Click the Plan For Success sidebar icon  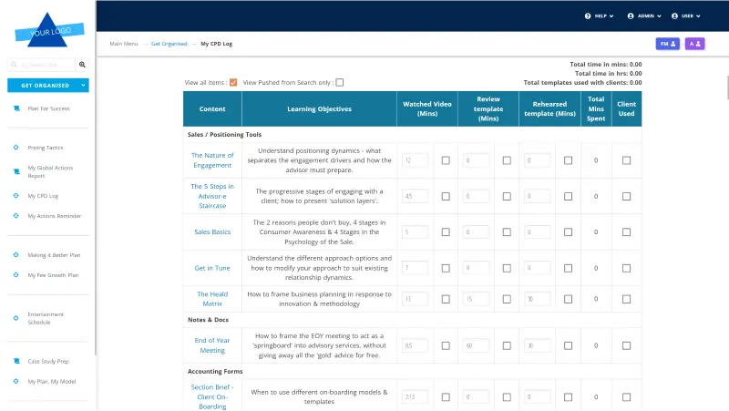[x=16, y=108]
